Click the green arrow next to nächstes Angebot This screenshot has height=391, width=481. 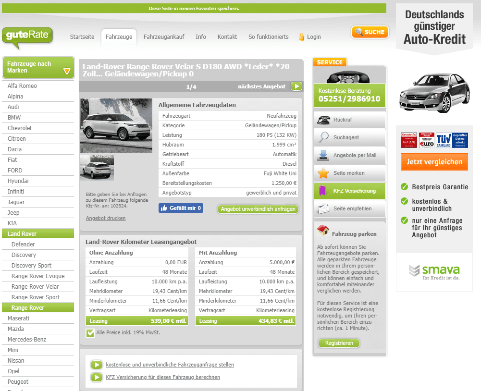point(296,86)
